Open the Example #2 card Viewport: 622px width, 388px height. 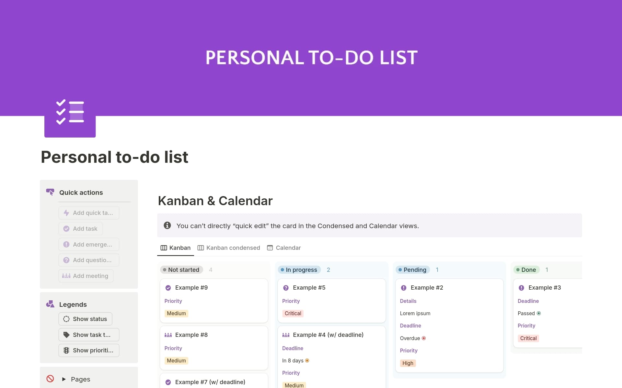(427, 287)
